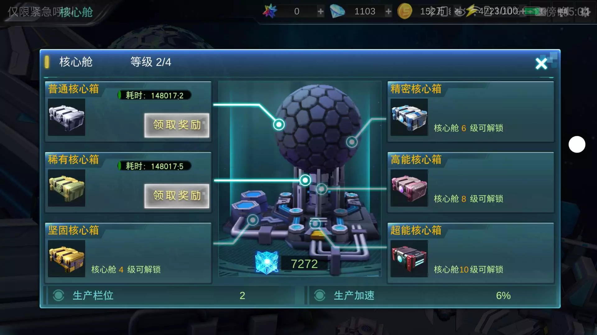Select the silver 普通核心箱 chest icon
This screenshot has height=335, width=597.
(x=67, y=117)
